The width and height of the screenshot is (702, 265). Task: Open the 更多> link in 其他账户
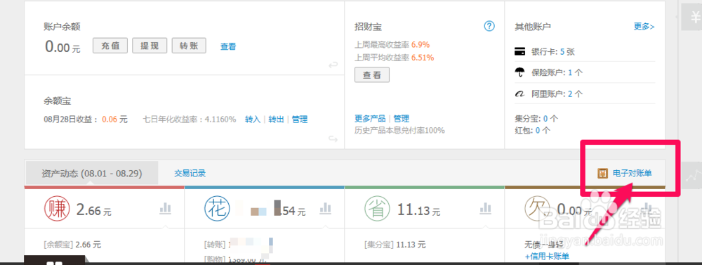tap(644, 27)
